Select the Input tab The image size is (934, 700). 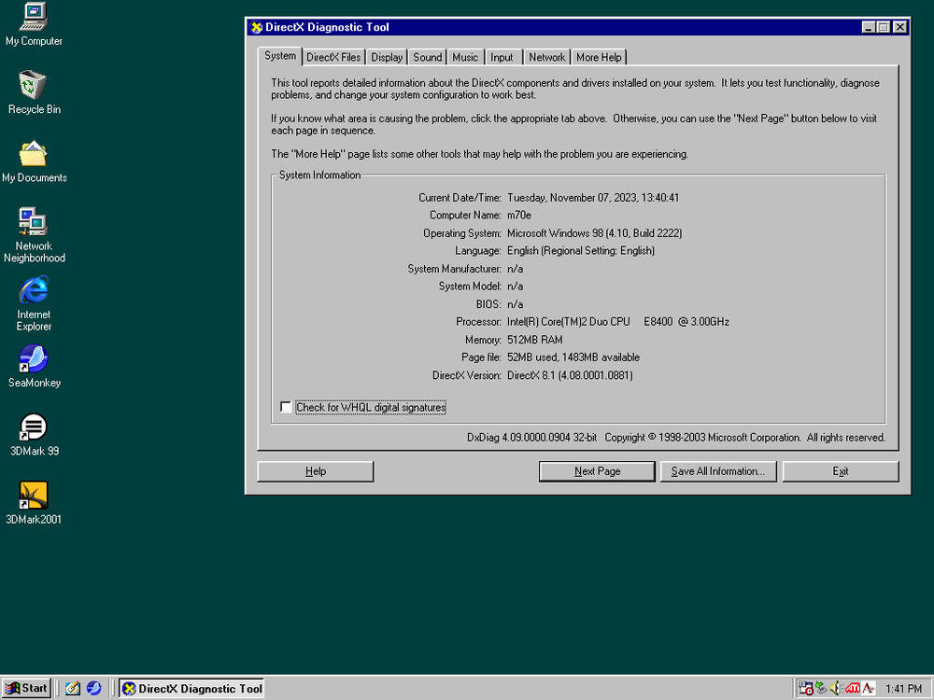click(x=502, y=57)
